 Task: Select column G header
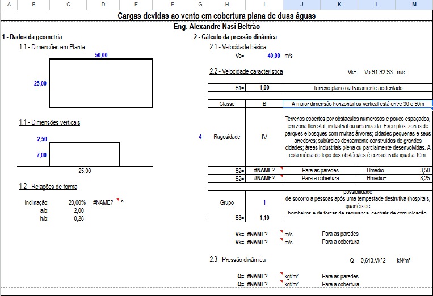200,5
